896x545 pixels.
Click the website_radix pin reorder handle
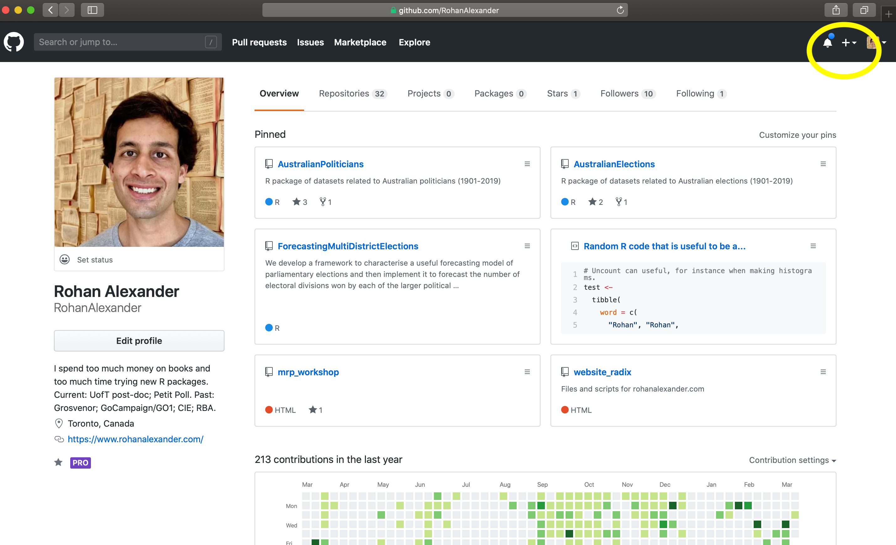(823, 372)
